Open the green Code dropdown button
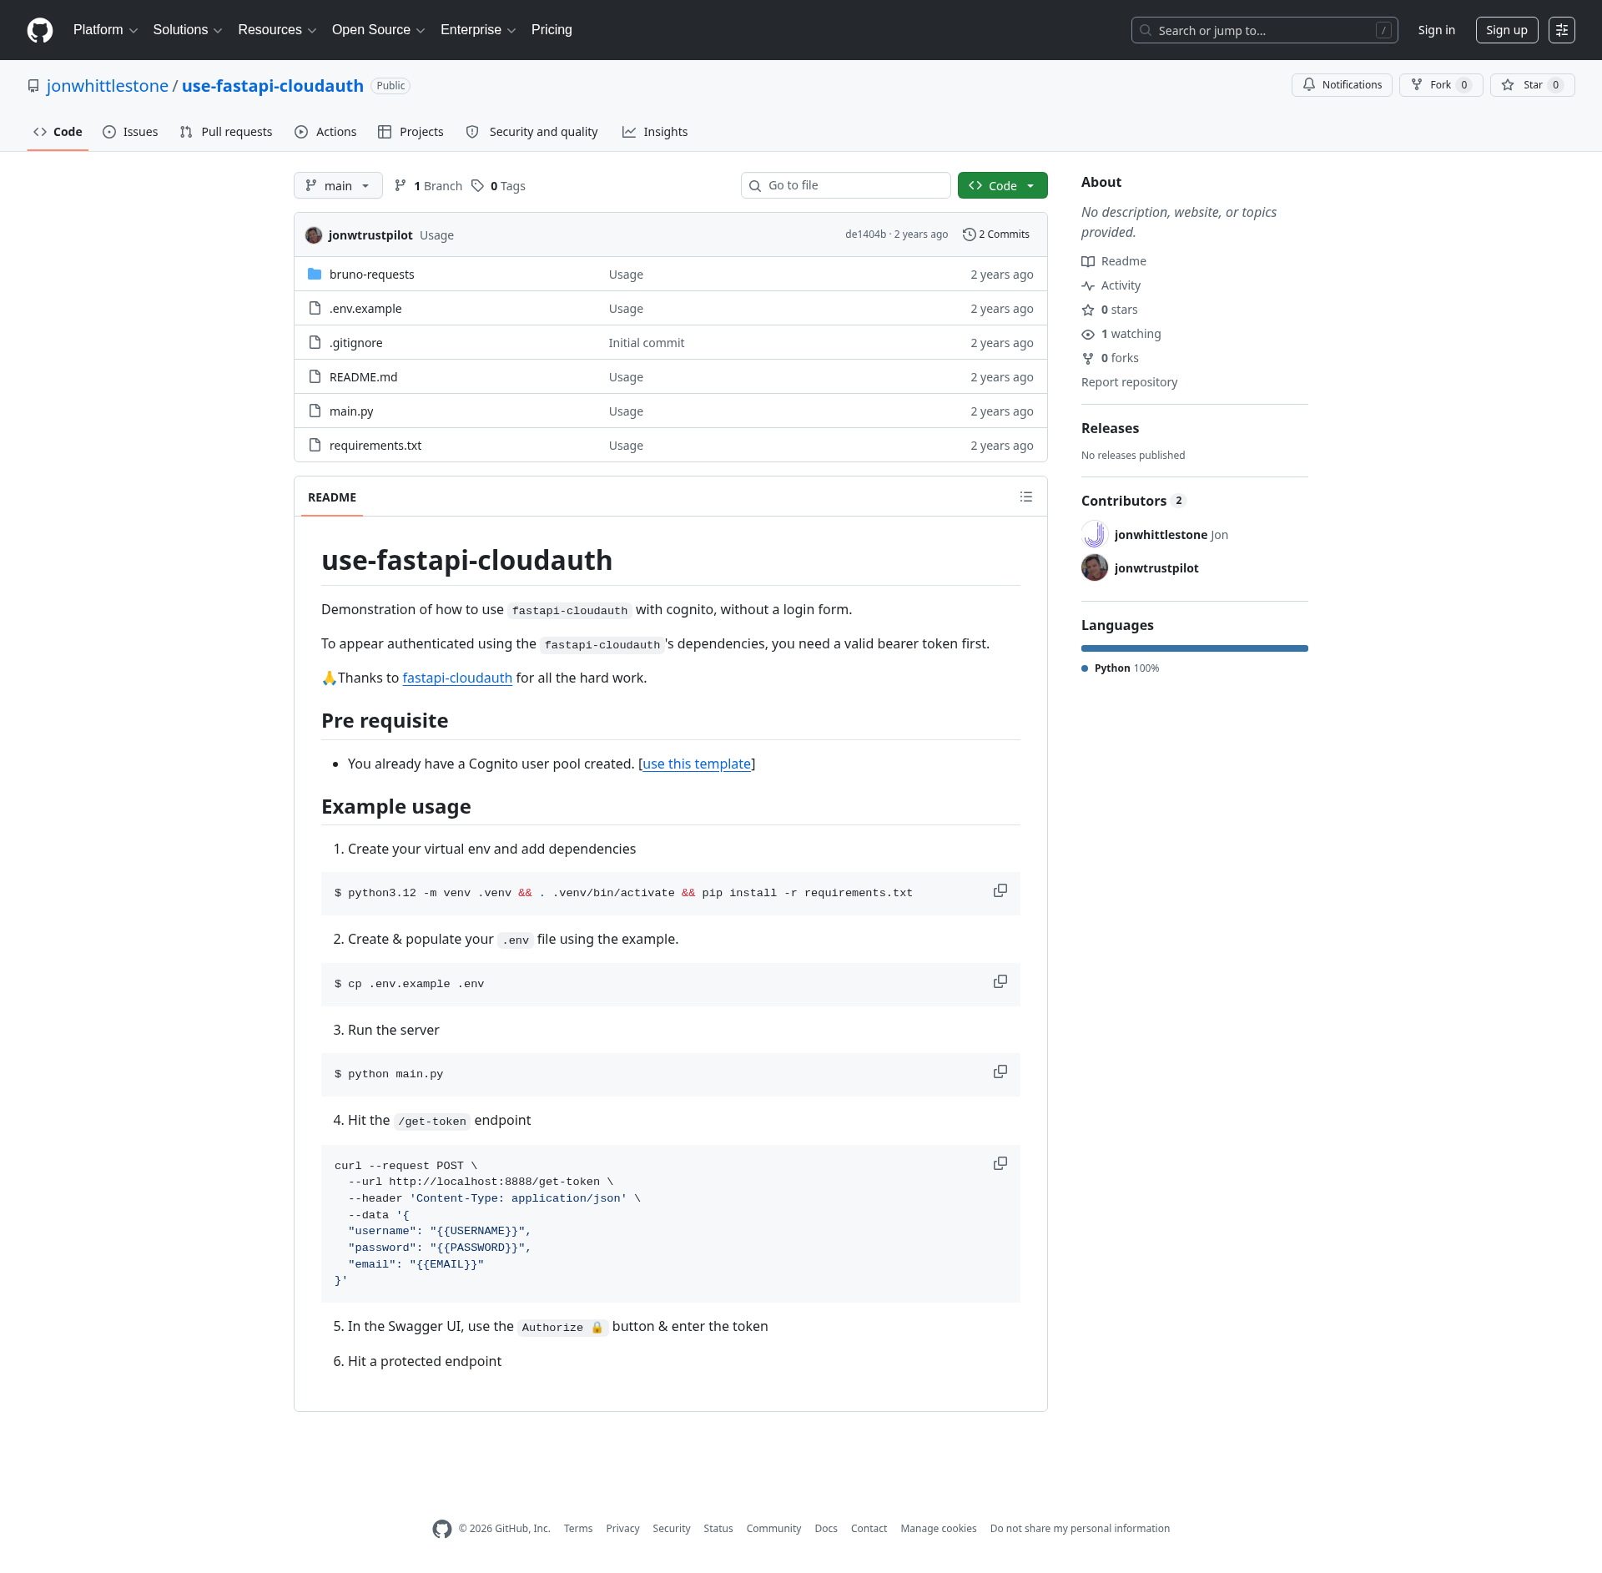This screenshot has width=1602, height=1573. (x=1002, y=185)
